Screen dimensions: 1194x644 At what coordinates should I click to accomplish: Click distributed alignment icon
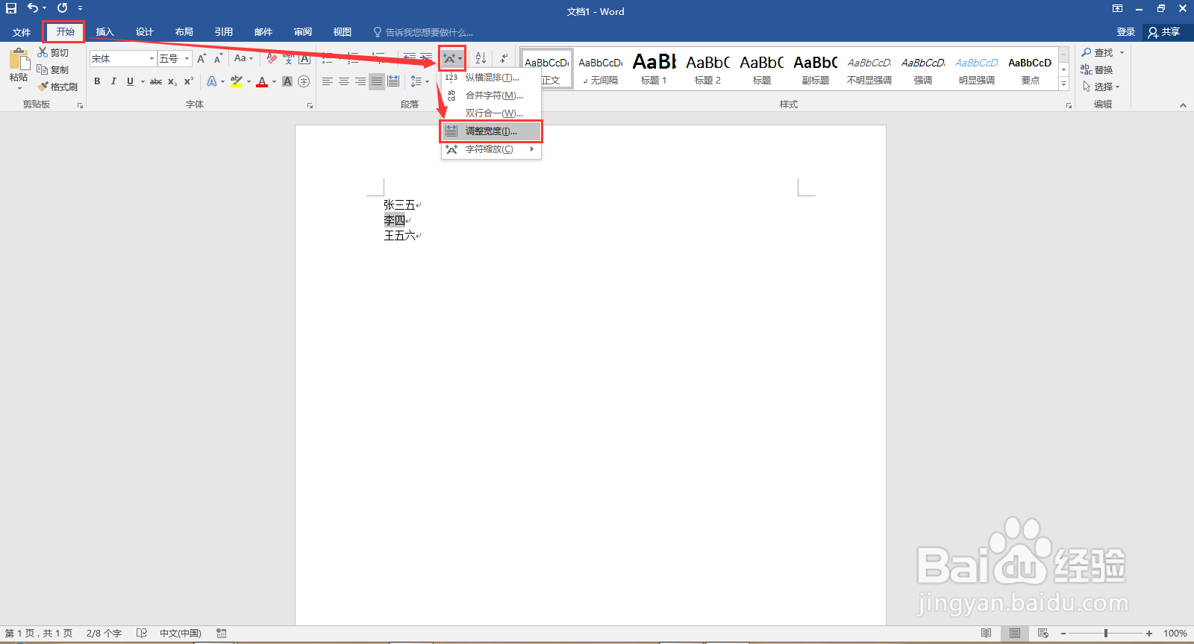click(393, 81)
